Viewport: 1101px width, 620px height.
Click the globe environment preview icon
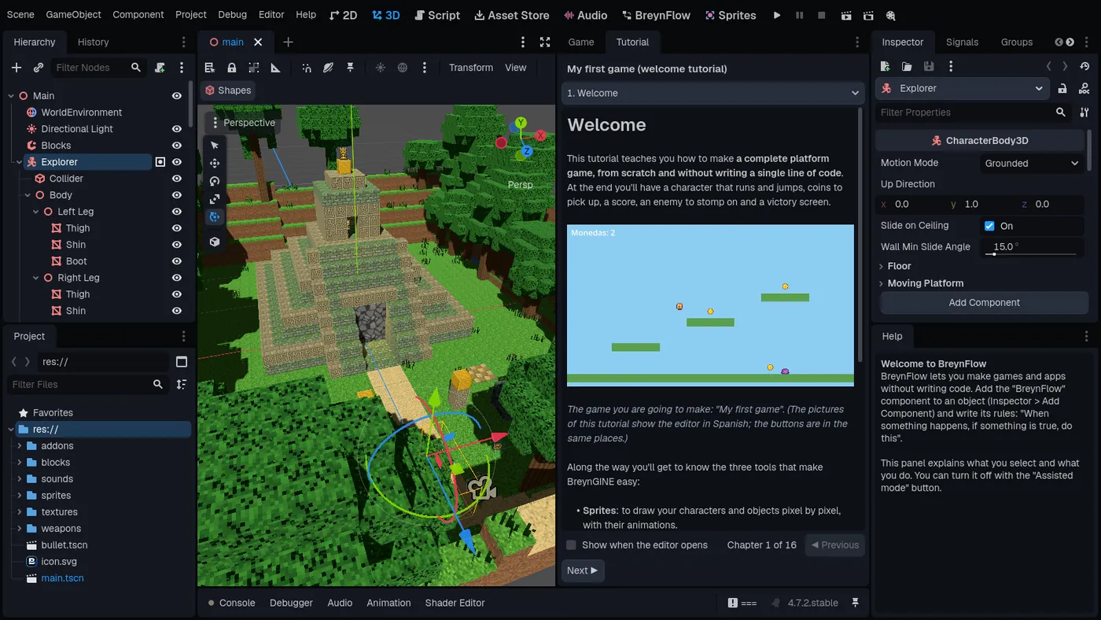pos(403,68)
